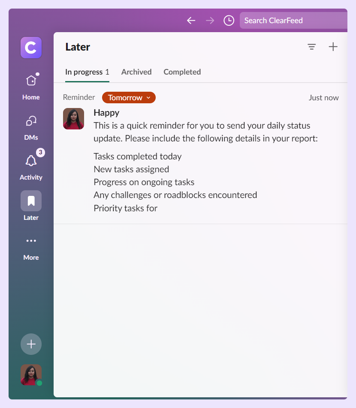The image size is (356, 408).
Task: Click 'Progress on ongoing tasks' line
Action: click(x=144, y=182)
